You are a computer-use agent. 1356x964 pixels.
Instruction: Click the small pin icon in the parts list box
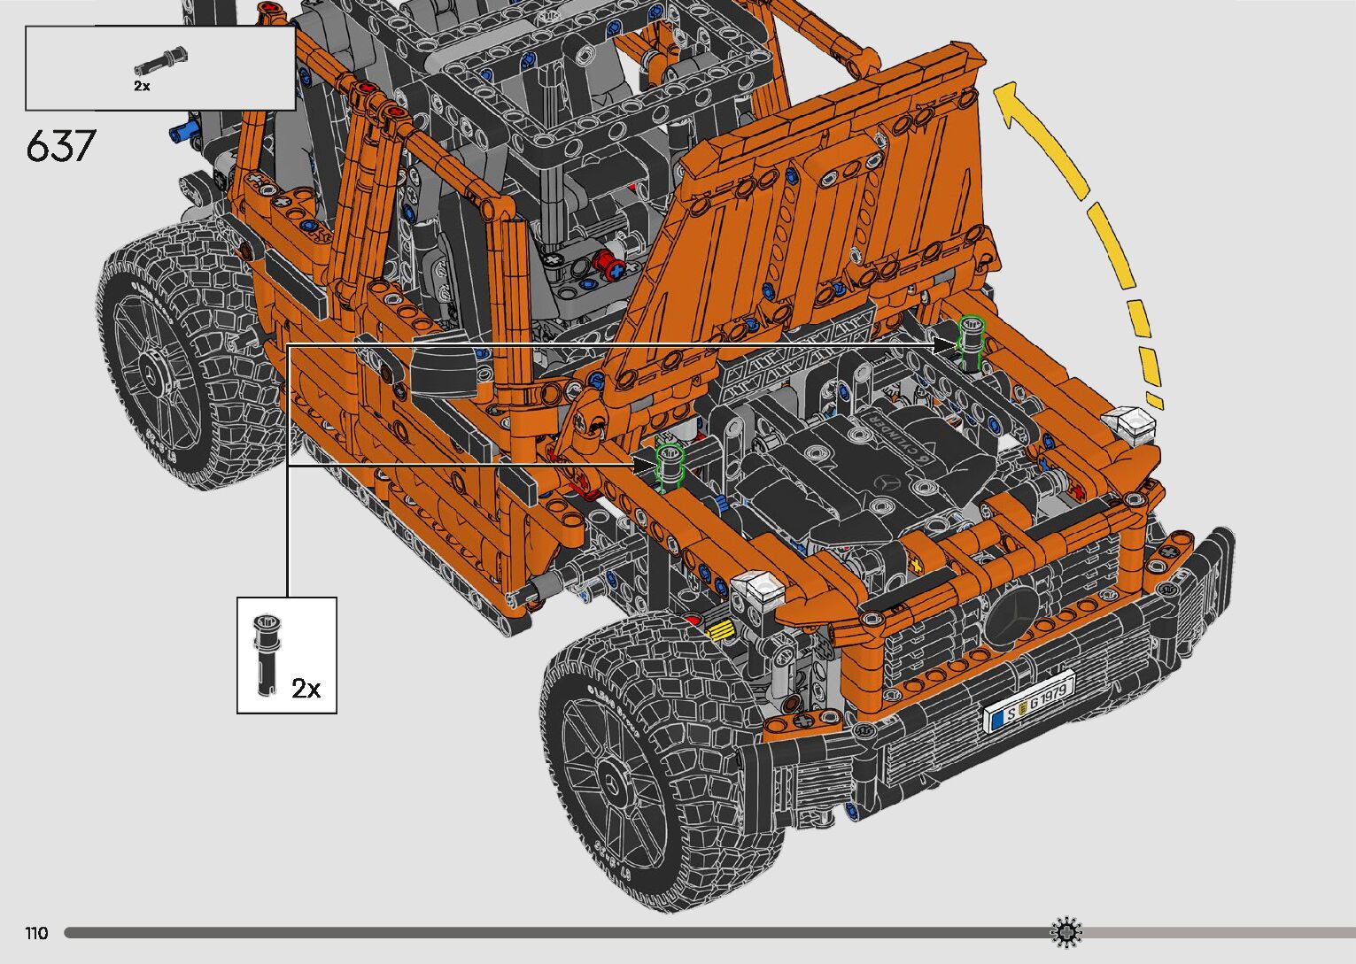[160, 63]
